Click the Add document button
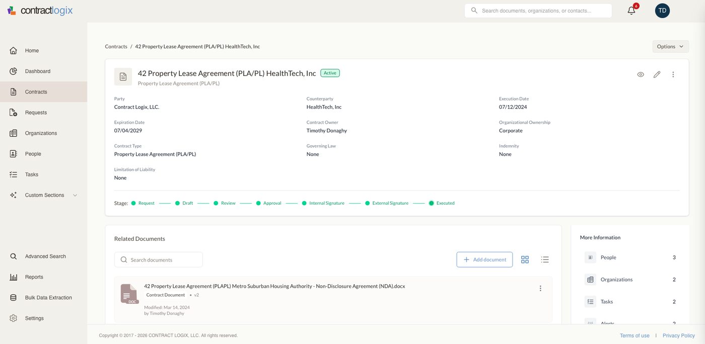 (484, 260)
